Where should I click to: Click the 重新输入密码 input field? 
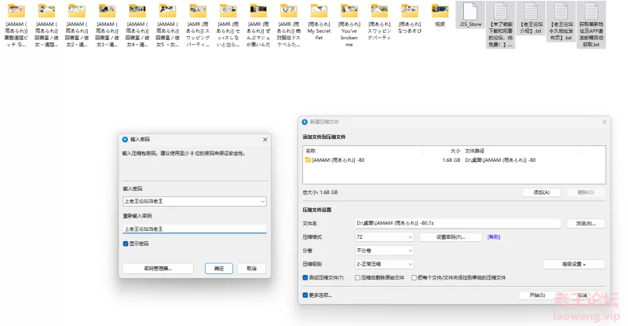pos(194,229)
